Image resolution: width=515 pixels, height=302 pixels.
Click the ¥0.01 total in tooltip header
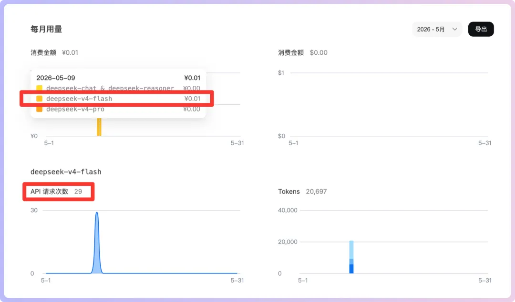(192, 78)
